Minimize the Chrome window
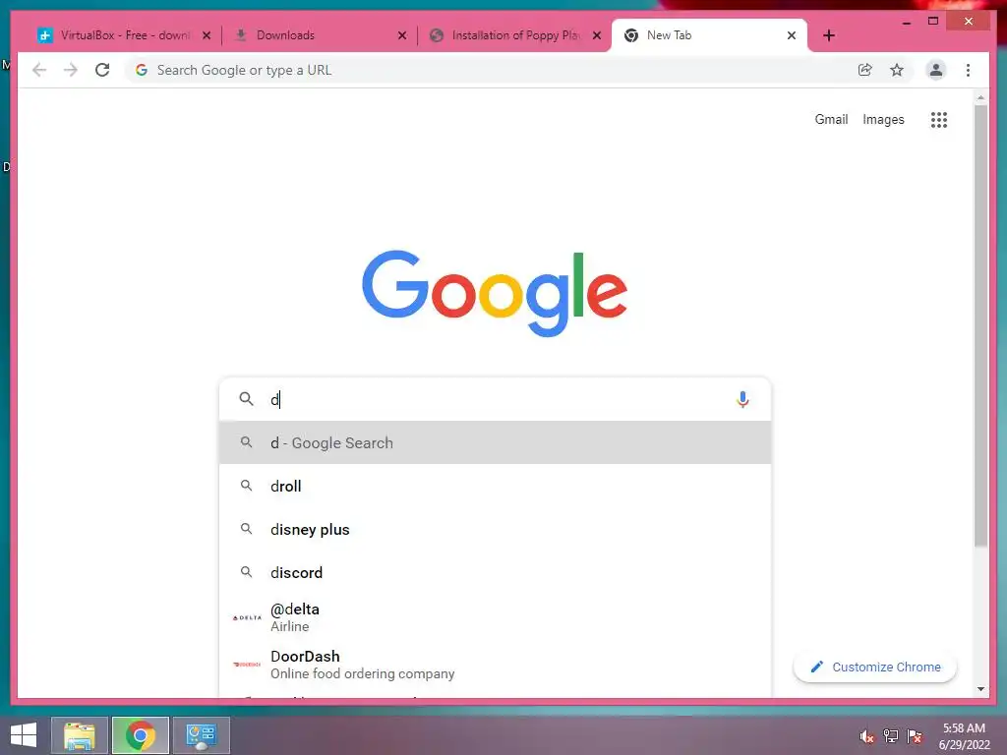The width and height of the screenshot is (1007, 755). pyautogui.click(x=907, y=22)
